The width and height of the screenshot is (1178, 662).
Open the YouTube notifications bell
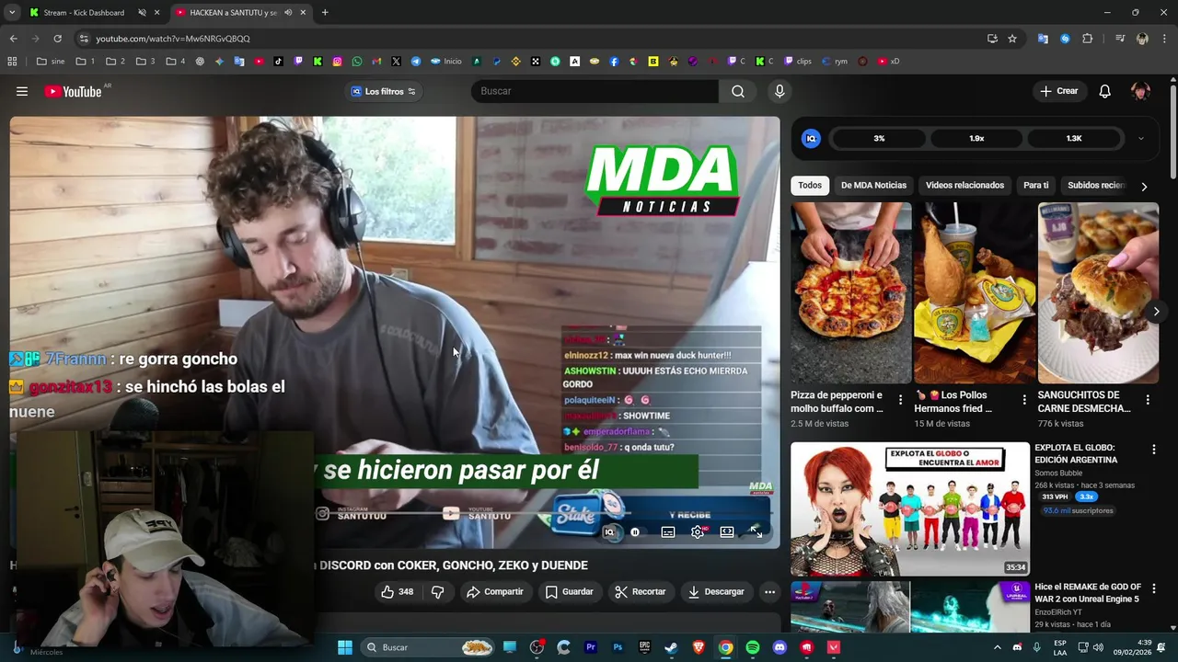coord(1105,91)
